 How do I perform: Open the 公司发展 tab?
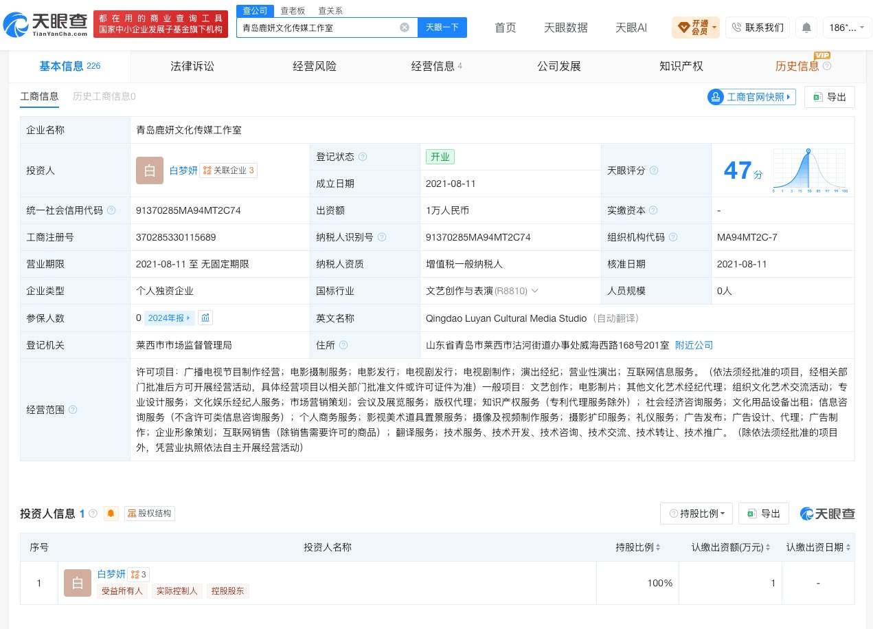pos(559,66)
